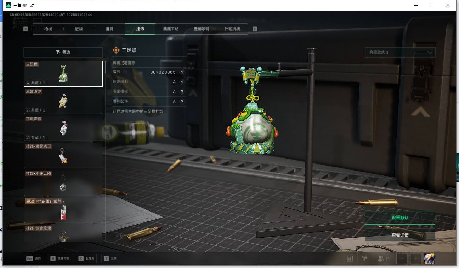Click the next-tab key icon after 外观挑战

tap(255, 29)
